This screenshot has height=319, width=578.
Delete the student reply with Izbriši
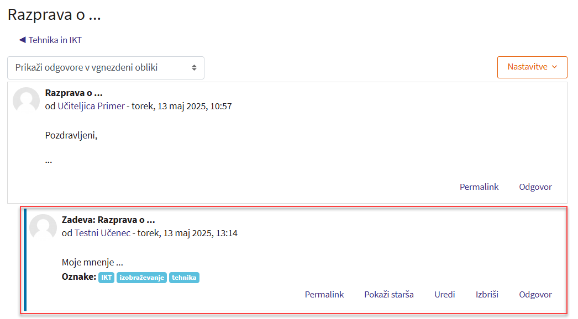tap(487, 295)
